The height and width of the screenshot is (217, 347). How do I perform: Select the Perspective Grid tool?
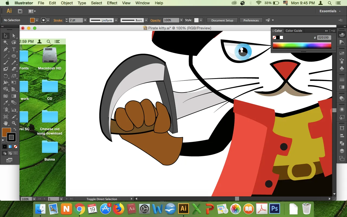14,89
